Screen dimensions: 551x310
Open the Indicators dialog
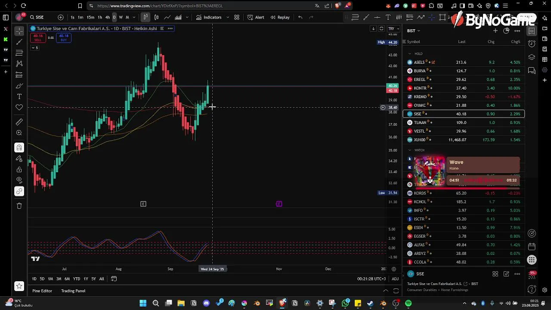(209, 17)
